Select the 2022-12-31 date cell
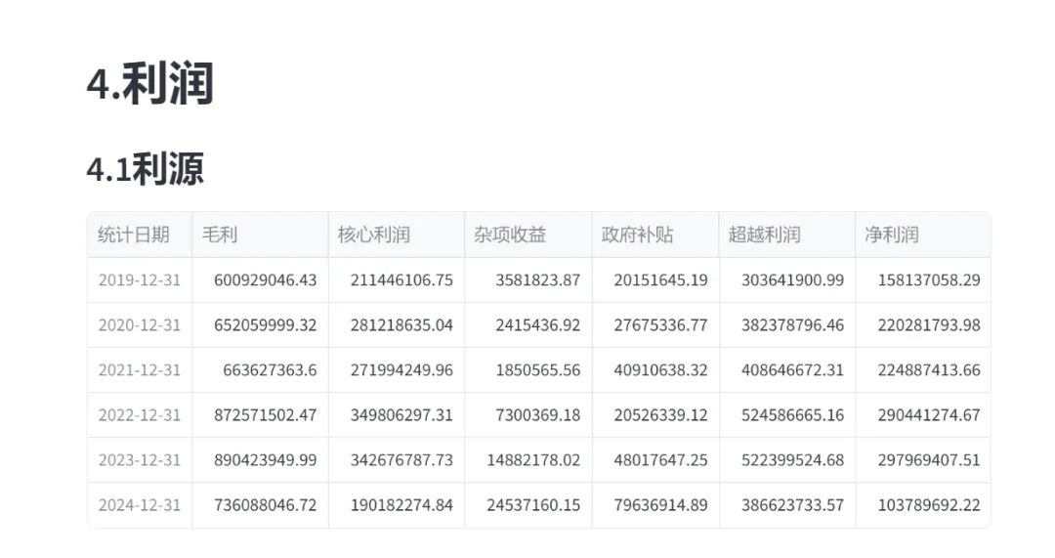 (140, 415)
